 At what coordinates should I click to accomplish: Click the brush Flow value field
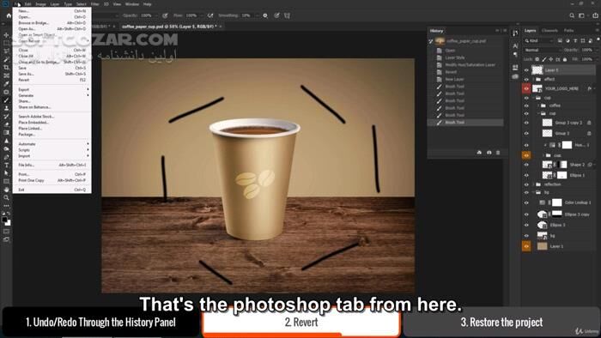coord(191,15)
